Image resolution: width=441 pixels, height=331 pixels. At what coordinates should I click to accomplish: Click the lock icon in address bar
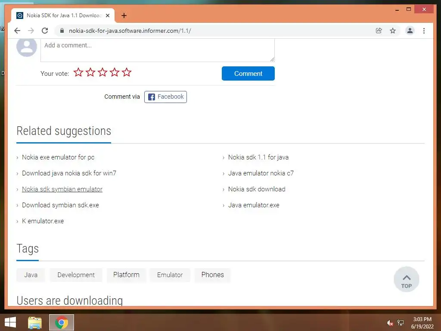tap(62, 31)
